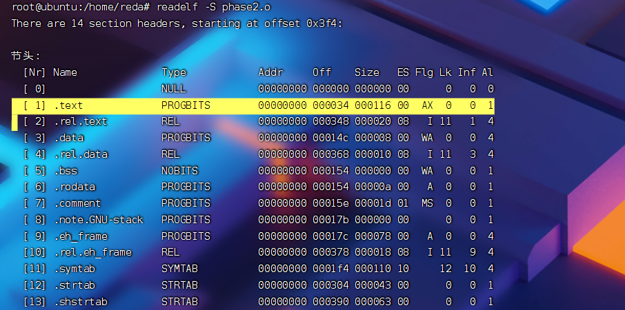
Task: Select the '.shstrtab' section name
Action: tap(81, 302)
